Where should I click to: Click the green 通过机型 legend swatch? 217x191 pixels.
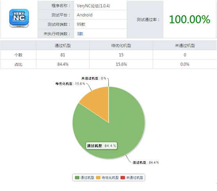coord(77,178)
